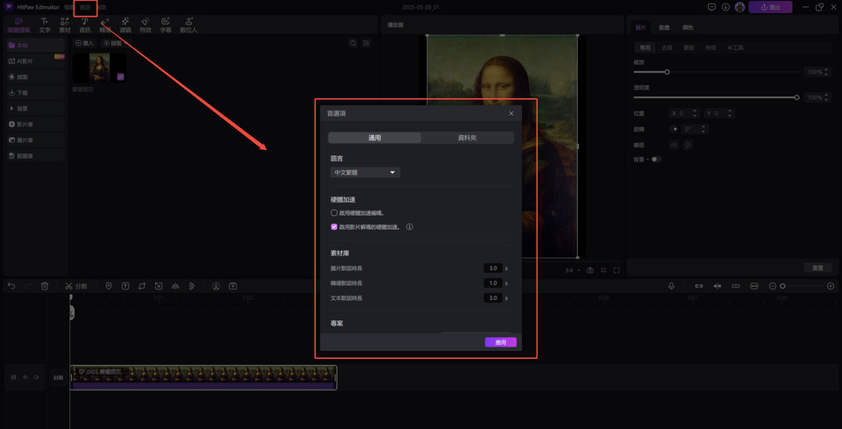This screenshot has width=842, height=429.
Task: Click the undo arrow in timeline toolbar
Action: (11, 286)
